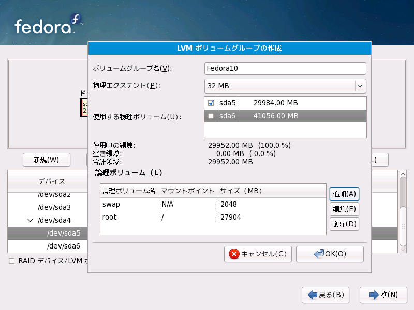Click the 次(N) next button
Image resolution: width=414 pixels, height=310 pixels.
[383, 295]
